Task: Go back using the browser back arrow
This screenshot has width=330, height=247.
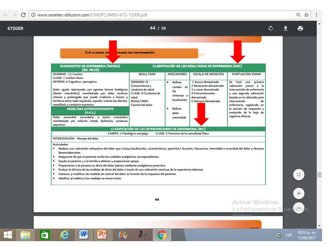Action: point(6,15)
